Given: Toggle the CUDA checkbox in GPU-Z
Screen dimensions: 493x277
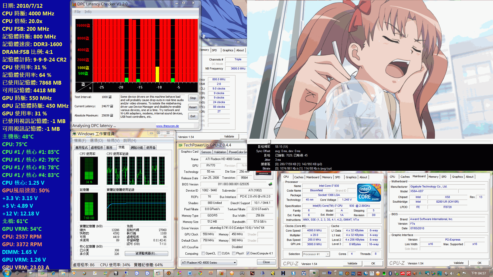Looking at the screenshot, I should [x=220, y=253].
